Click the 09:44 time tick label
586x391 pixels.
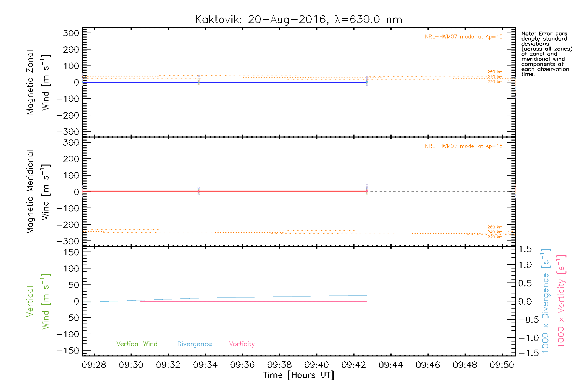(391, 365)
